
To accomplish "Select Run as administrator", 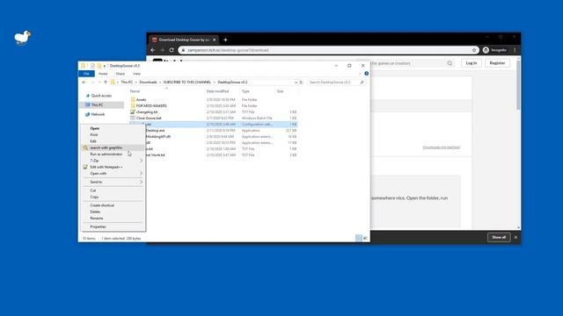I will tap(106, 154).
